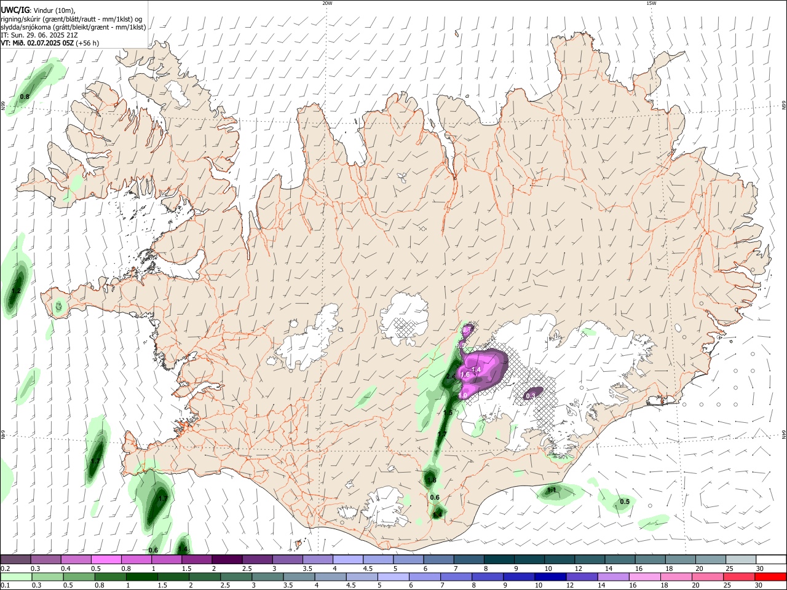Viewport: 787px width, 590px height.
Task: Click the 20W longitude label on the map edge
Action: (327, 2)
